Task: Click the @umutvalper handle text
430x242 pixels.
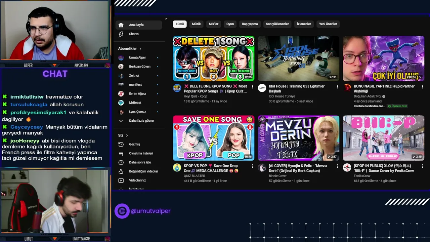Action: point(150,211)
